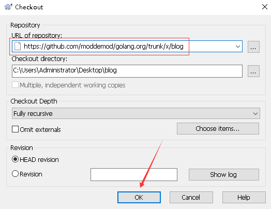
Task: Click the Checkout title bar text
Action: coord(29,7)
